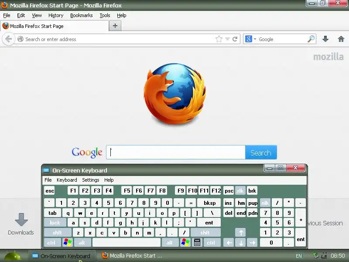The image size is (349, 262).
Task: Click the tray icon beside the clock
Action: click(x=325, y=255)
